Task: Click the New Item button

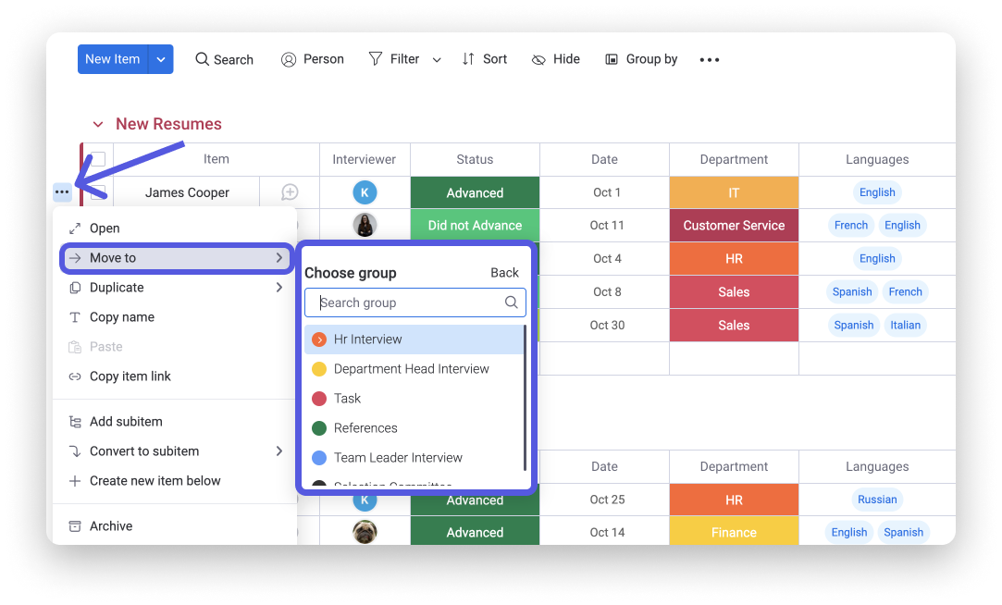Action: 112,59
